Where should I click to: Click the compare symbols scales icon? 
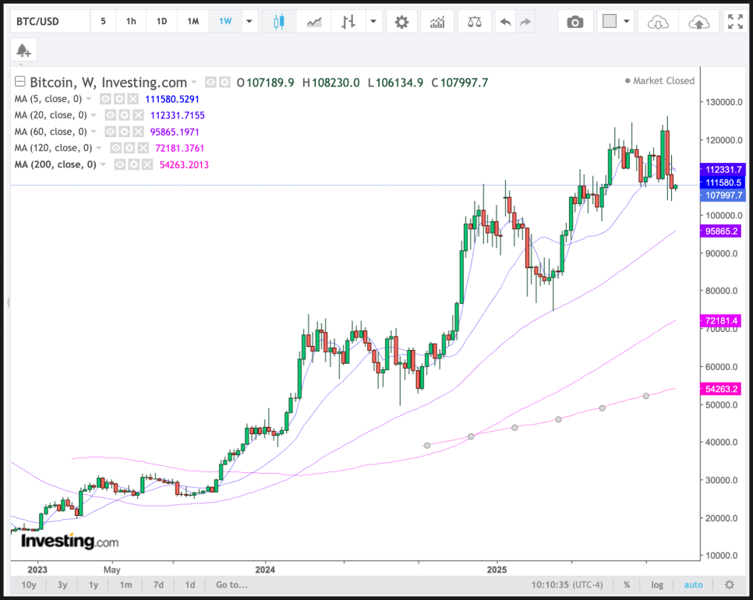click(474, 22)
